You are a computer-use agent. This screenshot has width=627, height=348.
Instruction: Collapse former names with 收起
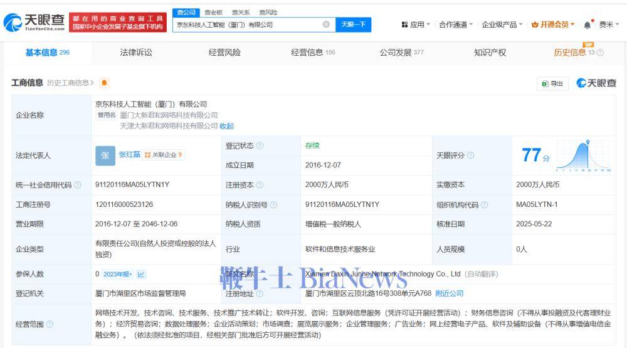(x=227, y=126)
